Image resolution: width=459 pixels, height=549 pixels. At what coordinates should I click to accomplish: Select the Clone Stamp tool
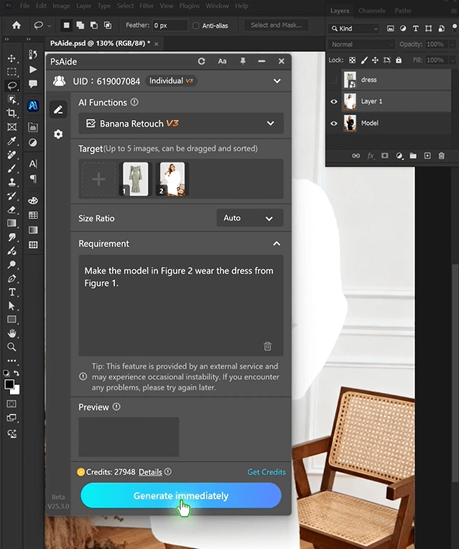[11, 182]
